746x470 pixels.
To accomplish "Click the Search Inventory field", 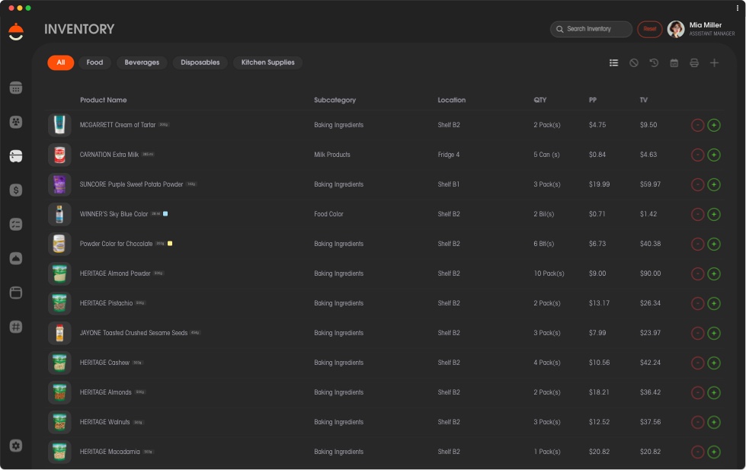I will (591, 29).
